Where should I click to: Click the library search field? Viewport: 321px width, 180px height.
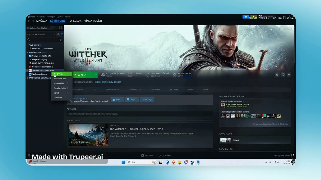43,40
